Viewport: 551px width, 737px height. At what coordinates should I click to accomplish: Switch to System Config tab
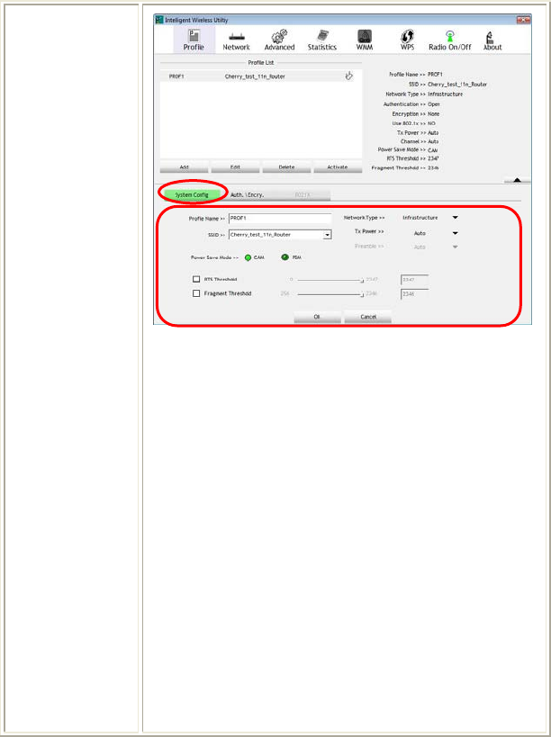[192, 194]
